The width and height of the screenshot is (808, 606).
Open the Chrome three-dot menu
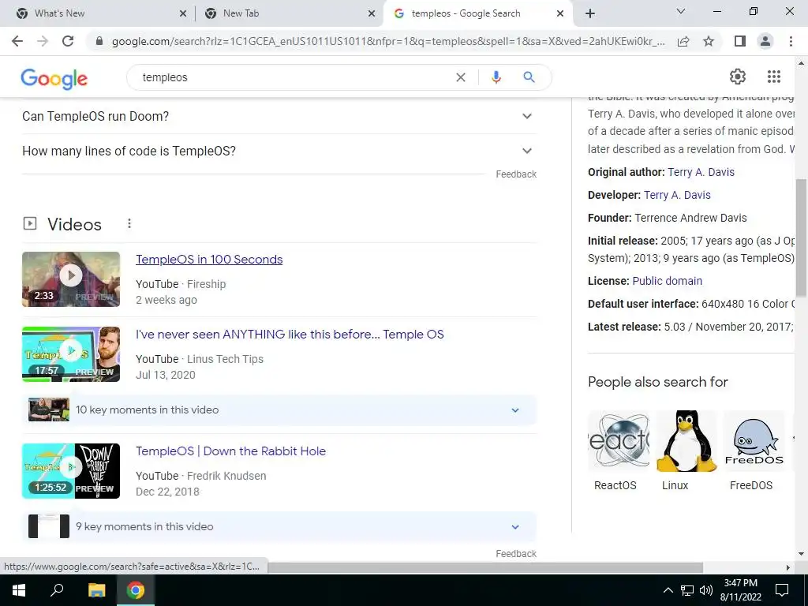[791, 41]
